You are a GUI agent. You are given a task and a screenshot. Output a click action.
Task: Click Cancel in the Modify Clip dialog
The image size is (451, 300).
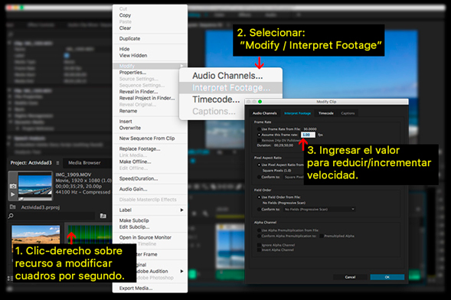coord(350,277)
